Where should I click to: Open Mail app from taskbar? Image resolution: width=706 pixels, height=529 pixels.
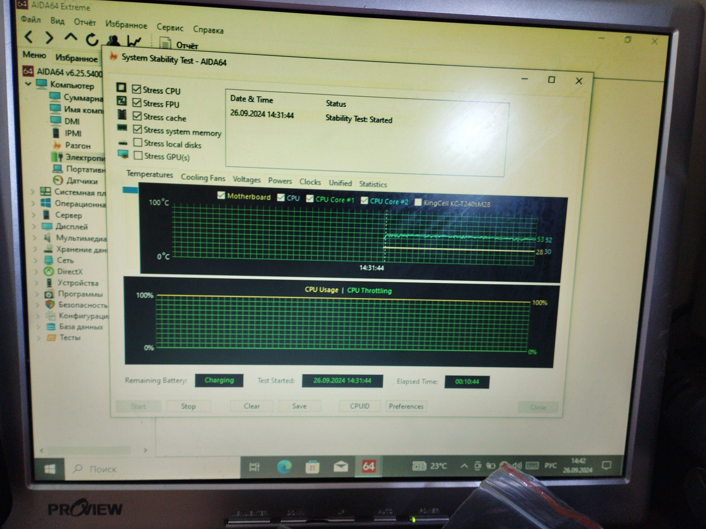click(x=340, y=467)
